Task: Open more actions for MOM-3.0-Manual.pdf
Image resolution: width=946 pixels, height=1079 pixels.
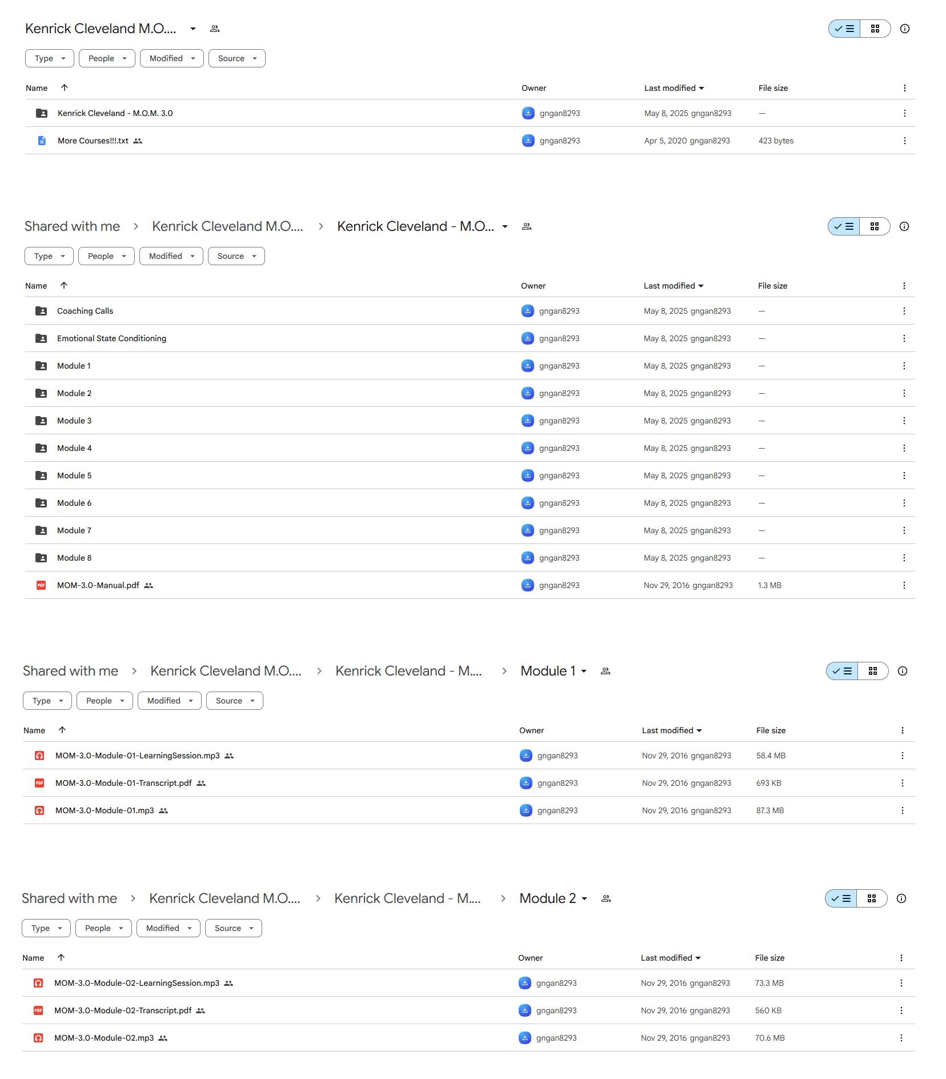Action: [x=904, y=585]
